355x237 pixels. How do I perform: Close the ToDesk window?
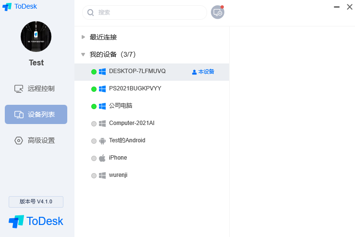click(x=350, y=7)
